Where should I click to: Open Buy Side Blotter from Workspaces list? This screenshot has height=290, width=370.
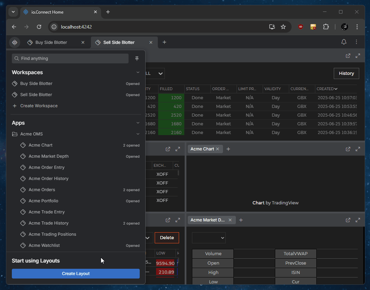point(76,84)
